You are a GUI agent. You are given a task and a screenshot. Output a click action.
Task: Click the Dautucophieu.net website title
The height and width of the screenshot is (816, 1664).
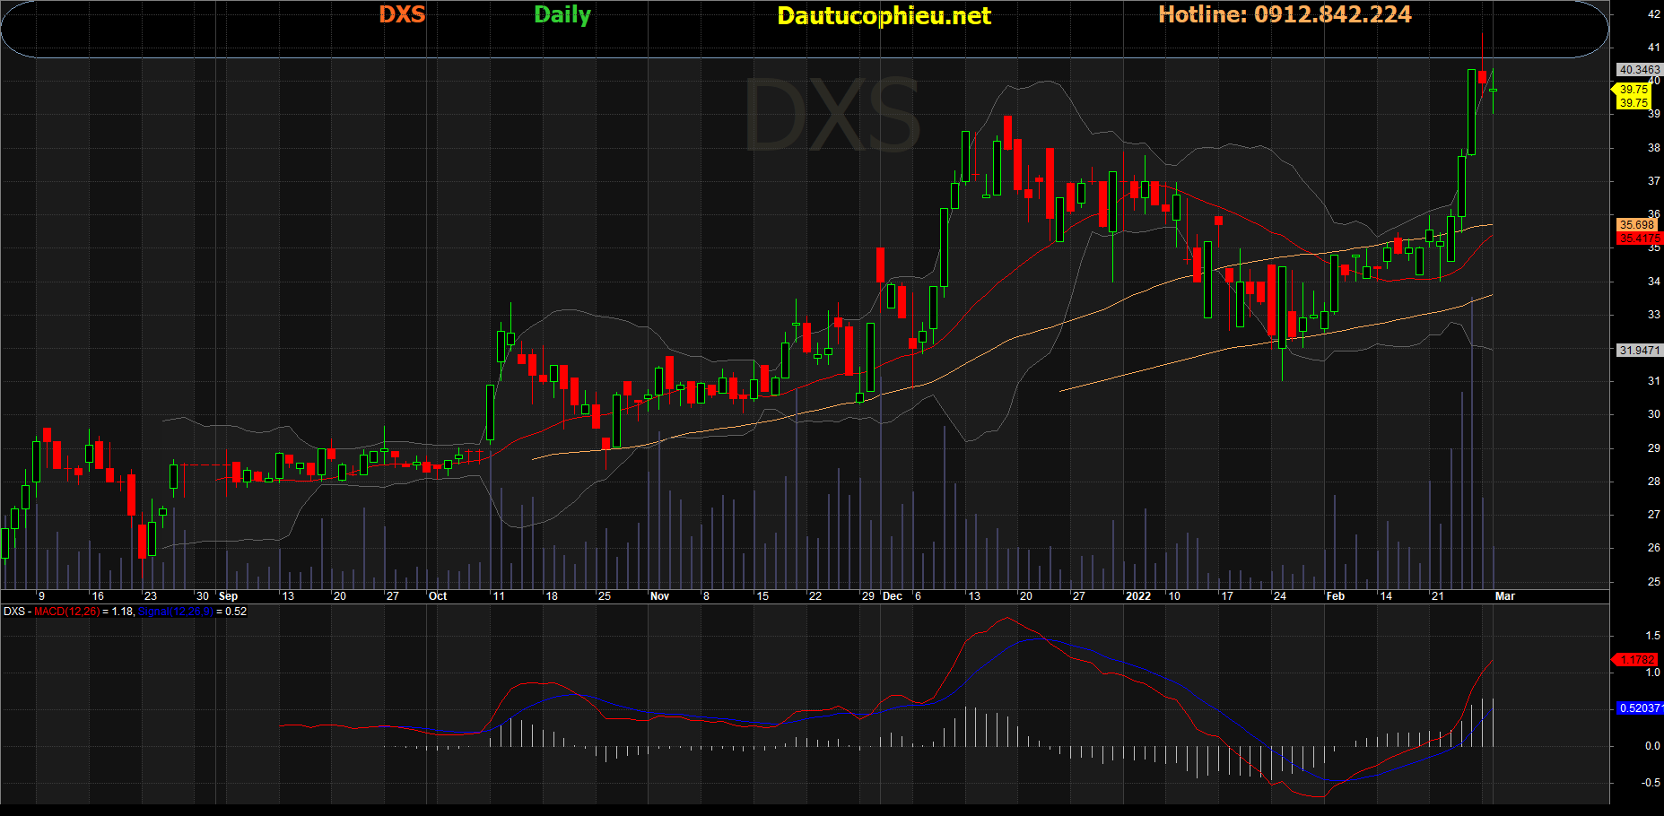[x=884, y=16]
